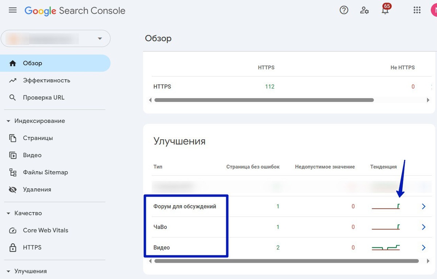The height and width of the screenshot is (279, 437).
Task: Click the Help question mark icon
Action: (x=344, y=10)
